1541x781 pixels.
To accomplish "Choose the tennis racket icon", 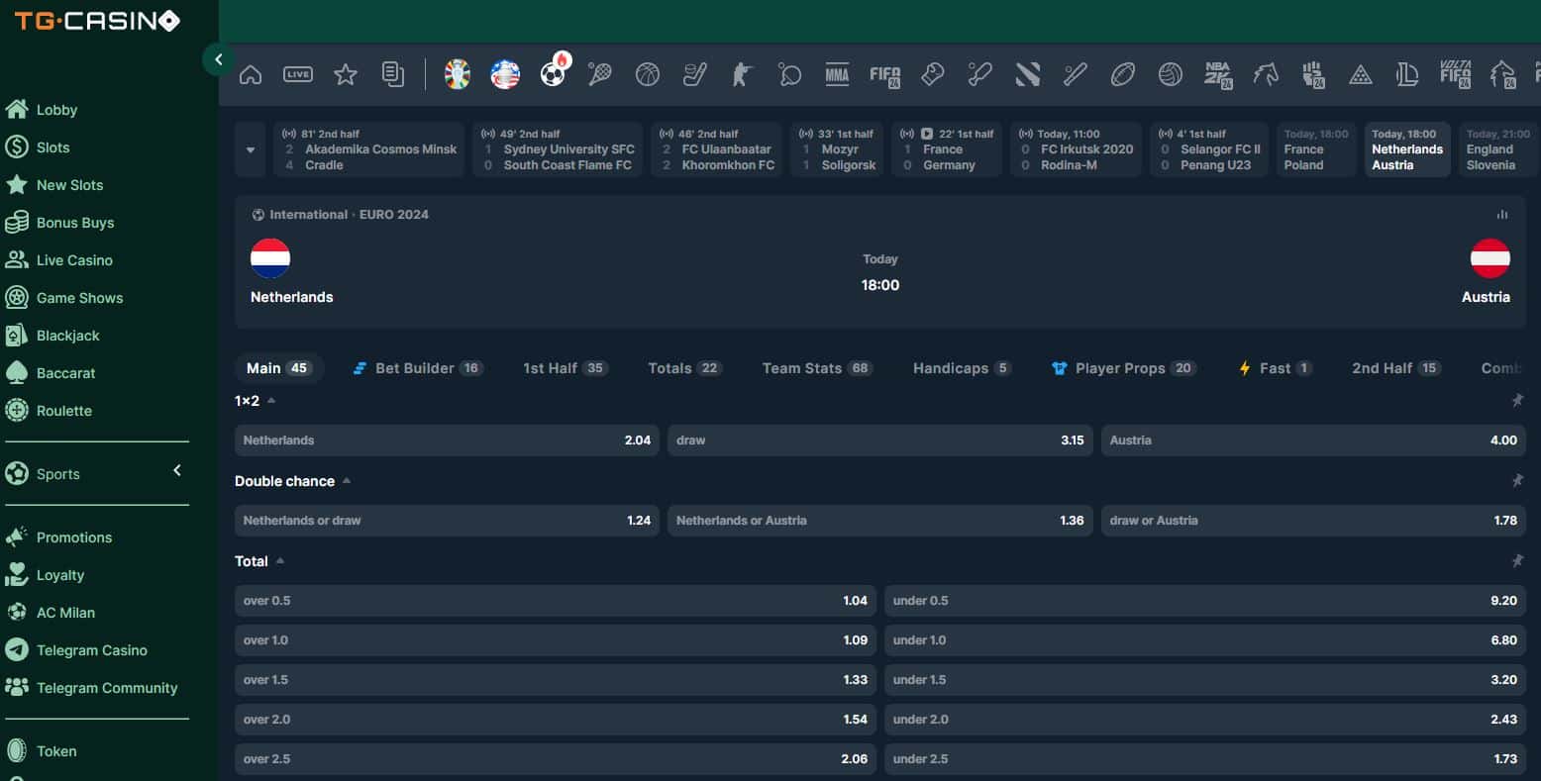I will point(600,74).
